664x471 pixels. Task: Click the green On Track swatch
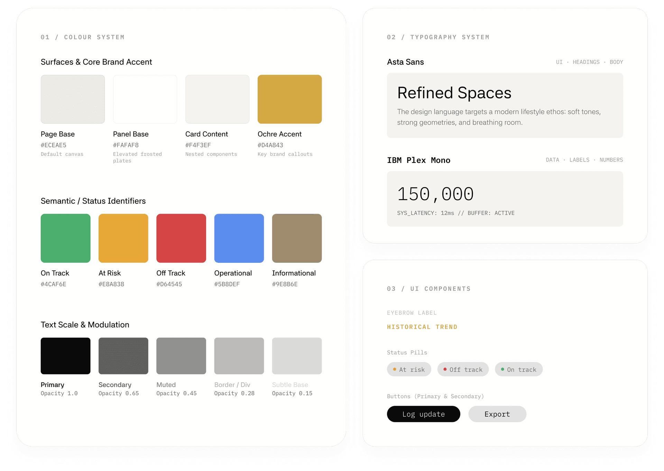[x=66, y=238]
